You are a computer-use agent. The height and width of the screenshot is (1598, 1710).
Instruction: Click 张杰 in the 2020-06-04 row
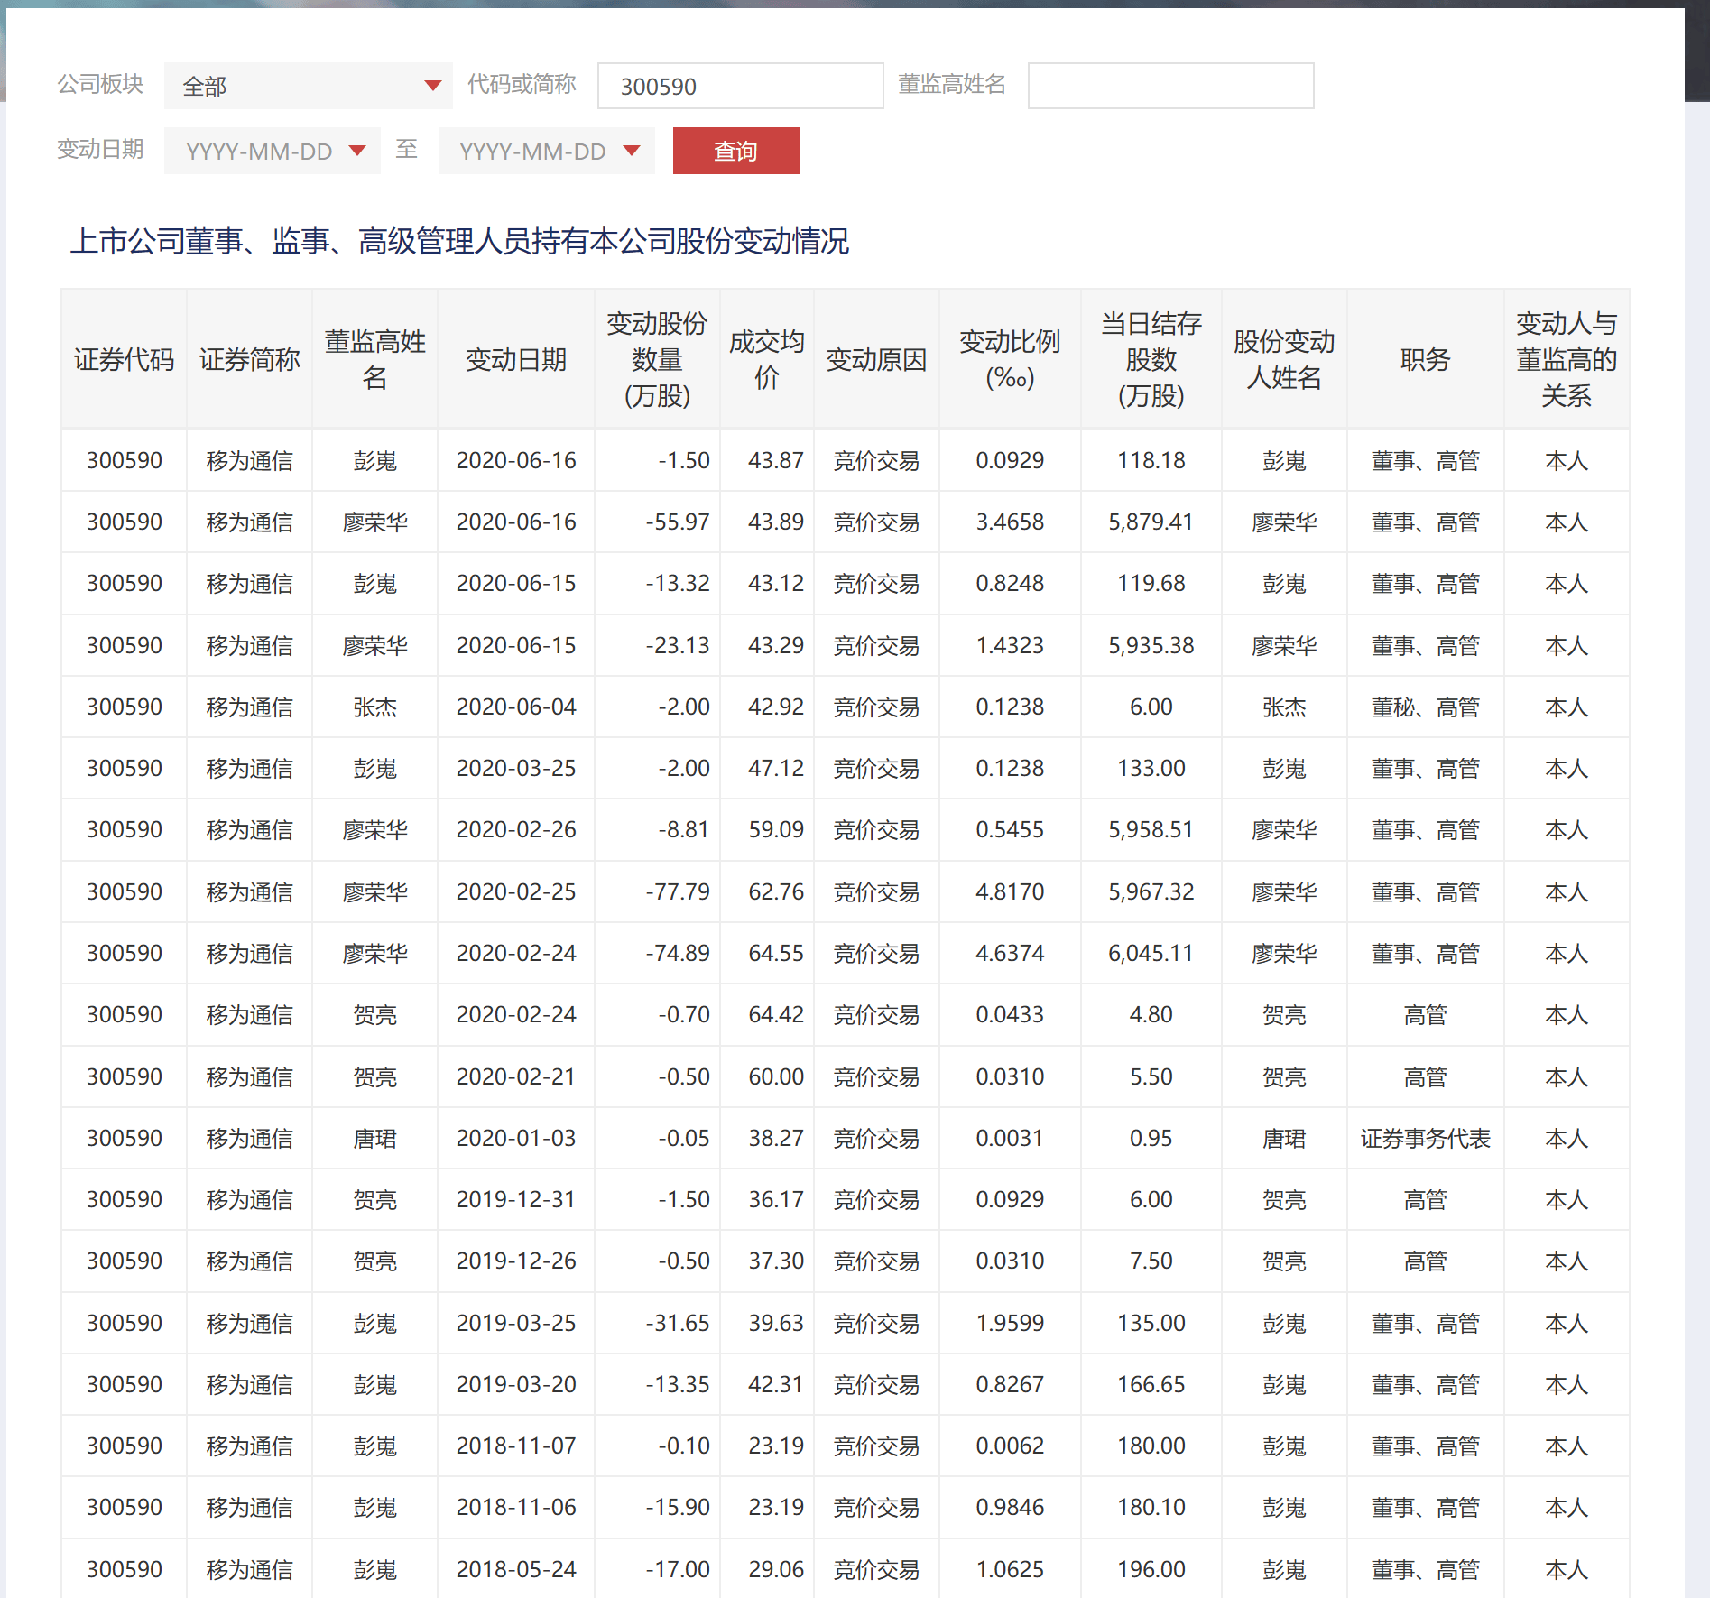click(x=374, y=707)
